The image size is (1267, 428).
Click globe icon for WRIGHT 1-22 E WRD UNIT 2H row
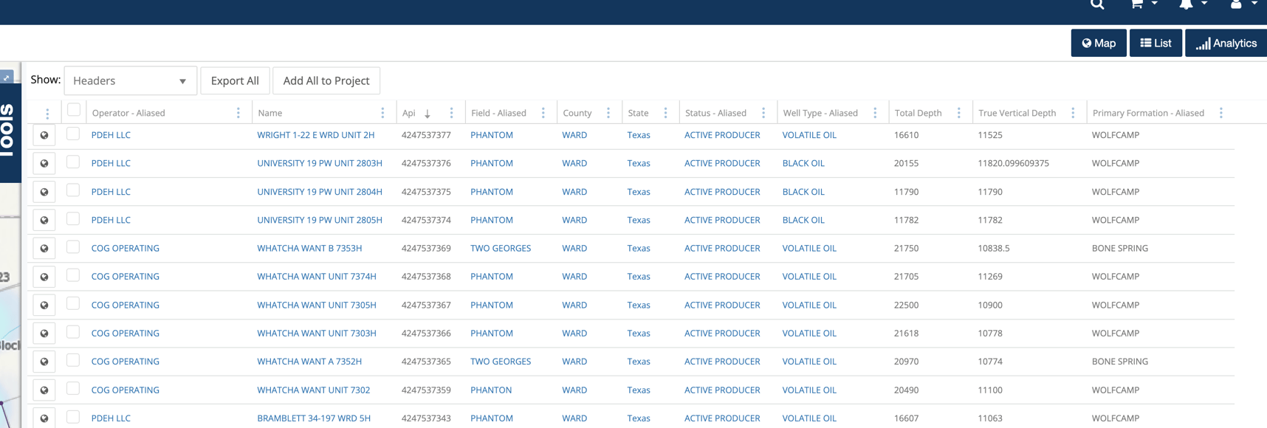(x=44, y=135)
